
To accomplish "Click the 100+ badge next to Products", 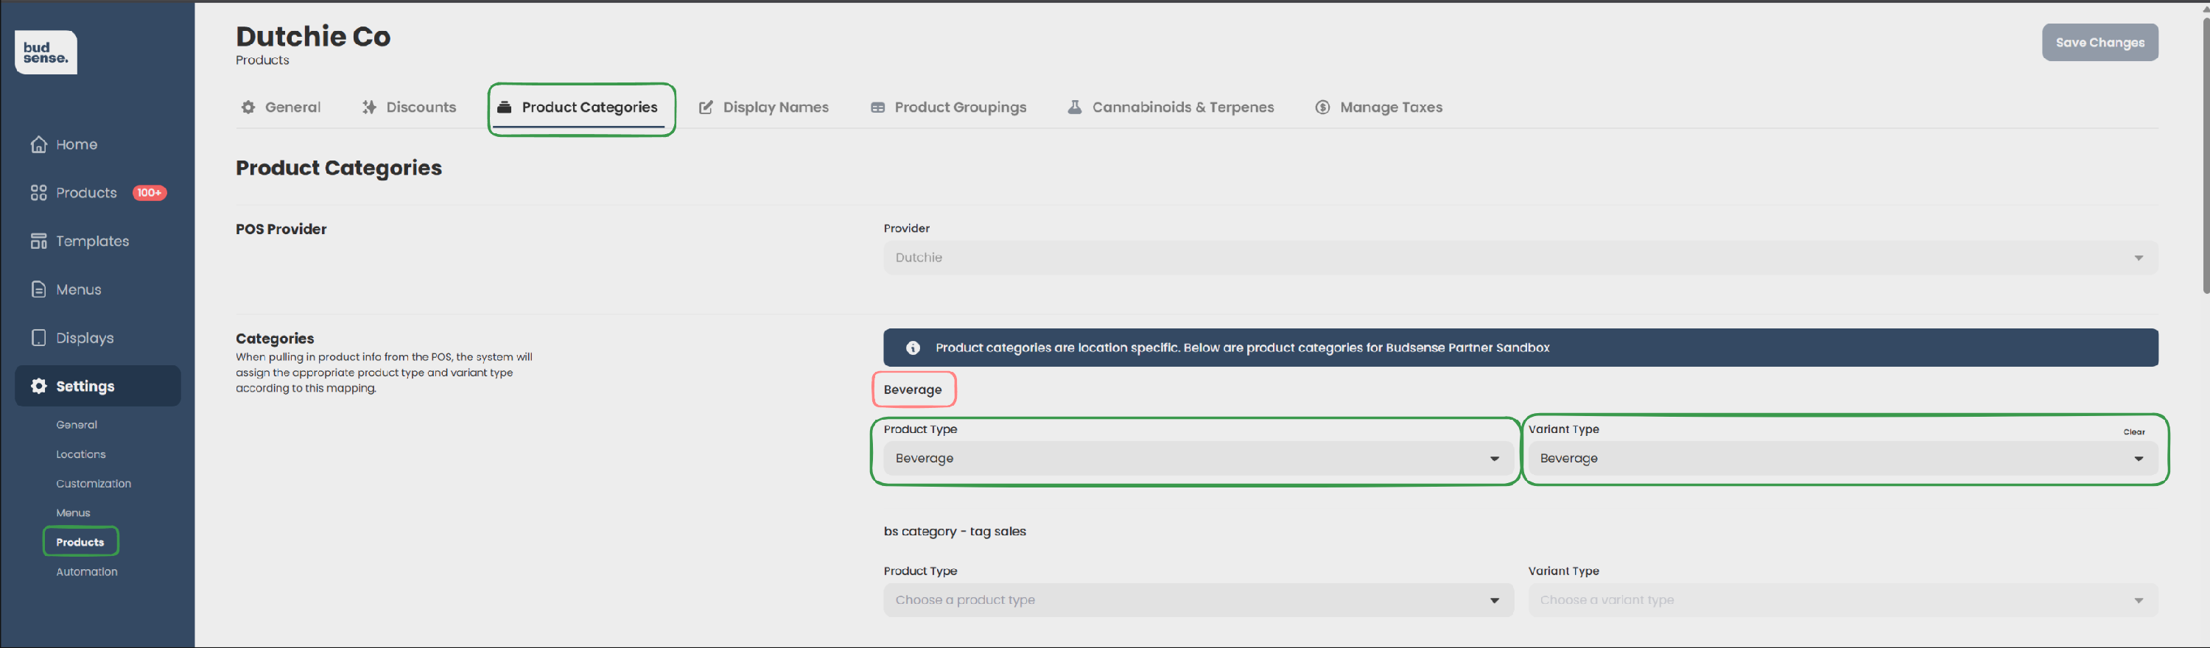I will coord(150,193).
